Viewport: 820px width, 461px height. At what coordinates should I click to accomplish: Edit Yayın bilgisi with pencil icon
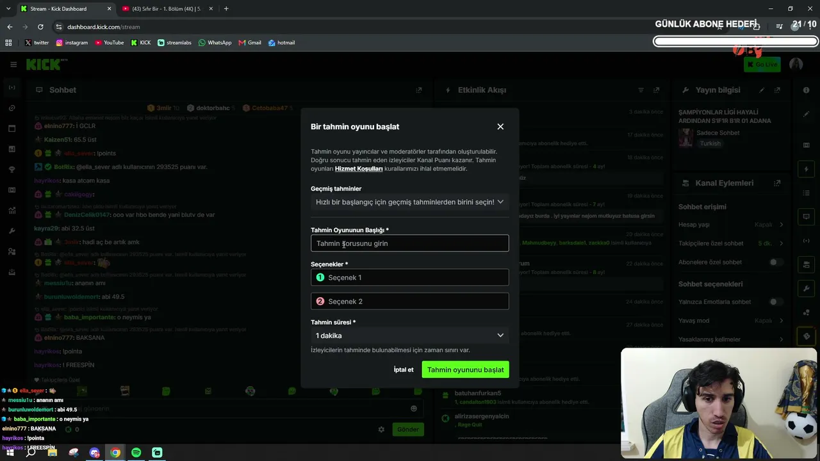(762, 90)
